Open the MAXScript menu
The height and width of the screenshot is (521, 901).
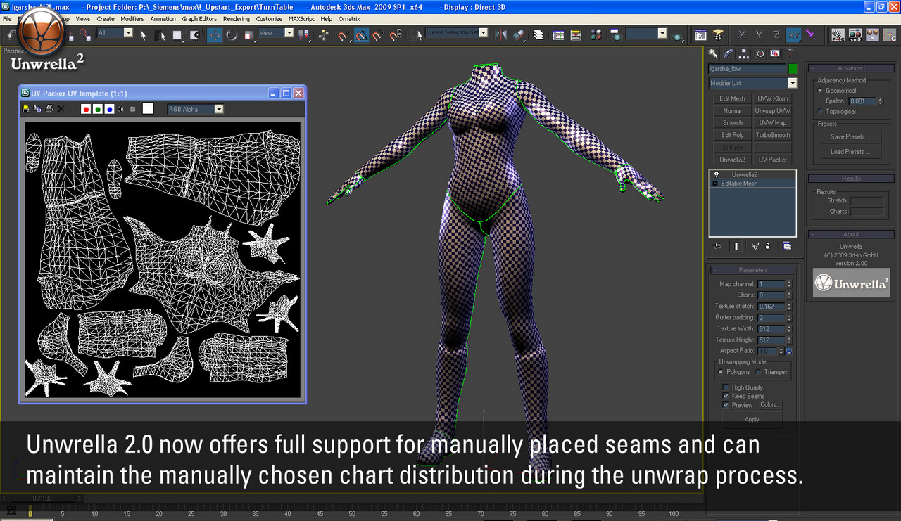coord(301,19)
